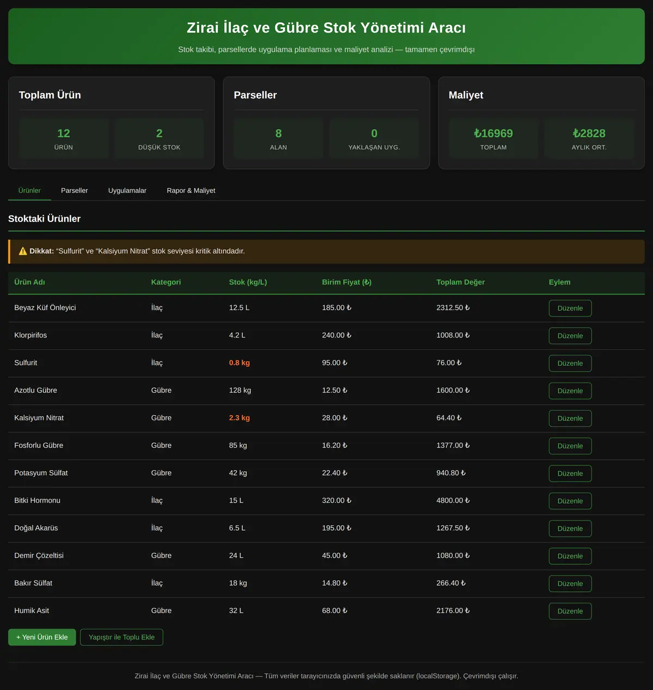
Task: Click Düzenle in the Kalsiyum Nitrat row
Action: pyautogui.click(x=570, y=418)
